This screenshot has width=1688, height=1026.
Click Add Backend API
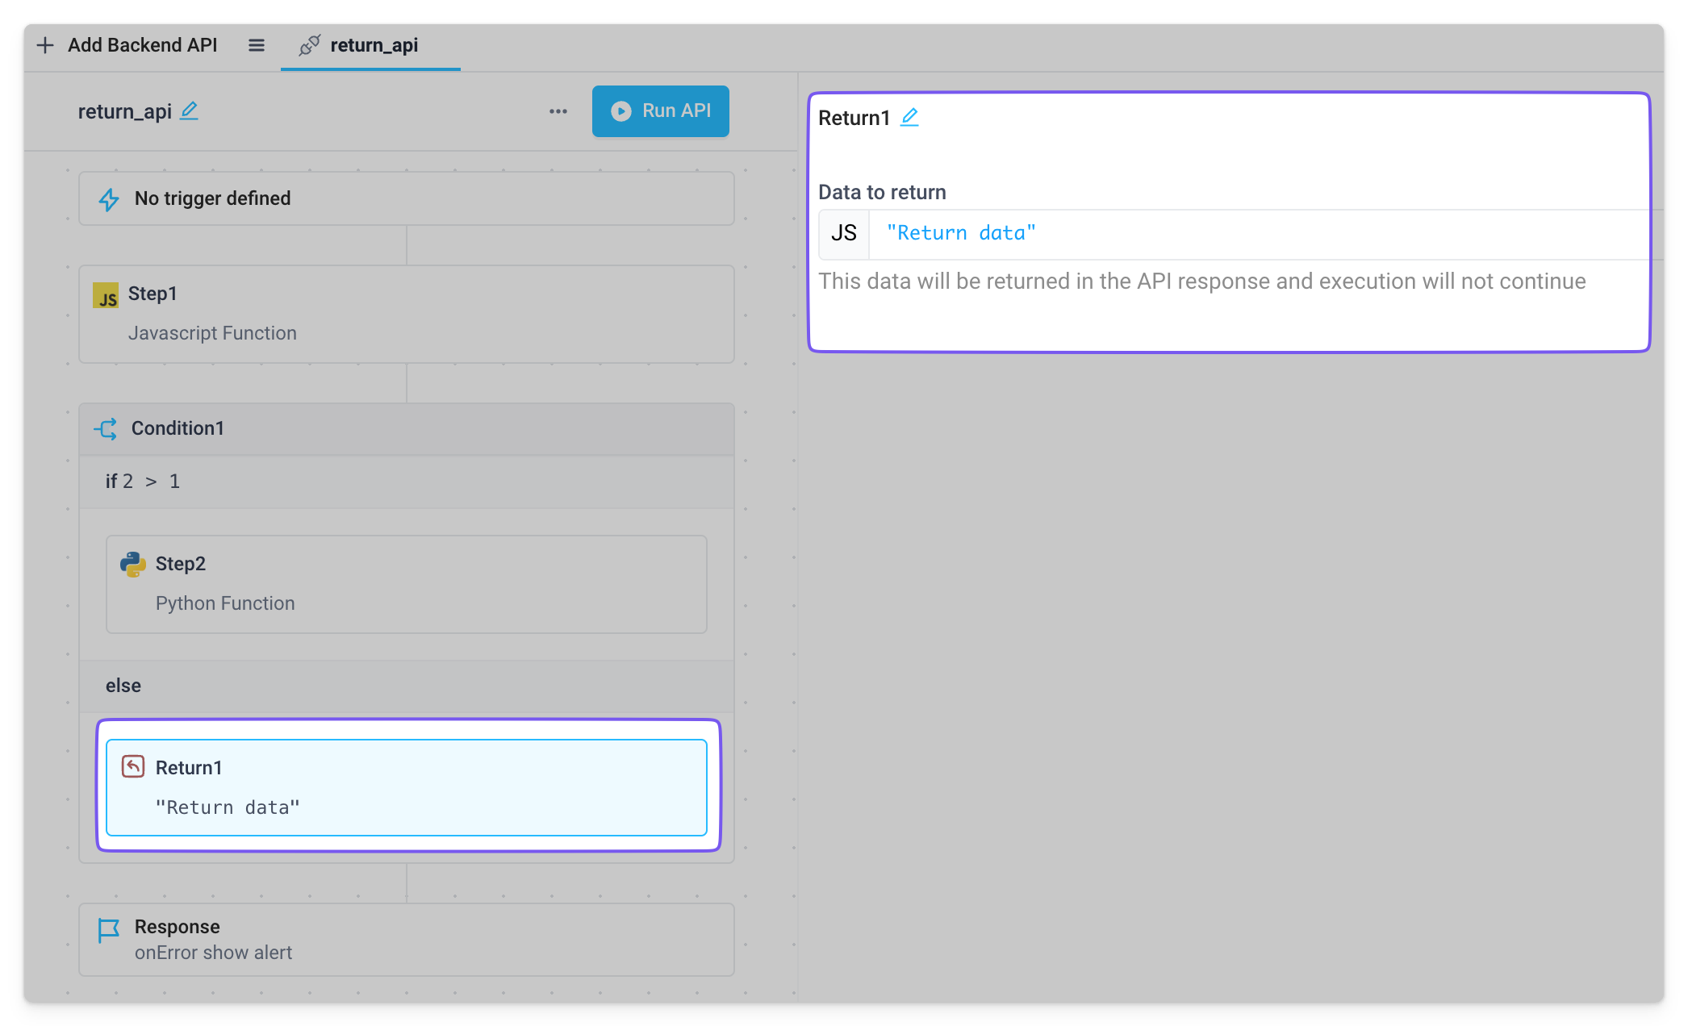[x=128, y=45]
